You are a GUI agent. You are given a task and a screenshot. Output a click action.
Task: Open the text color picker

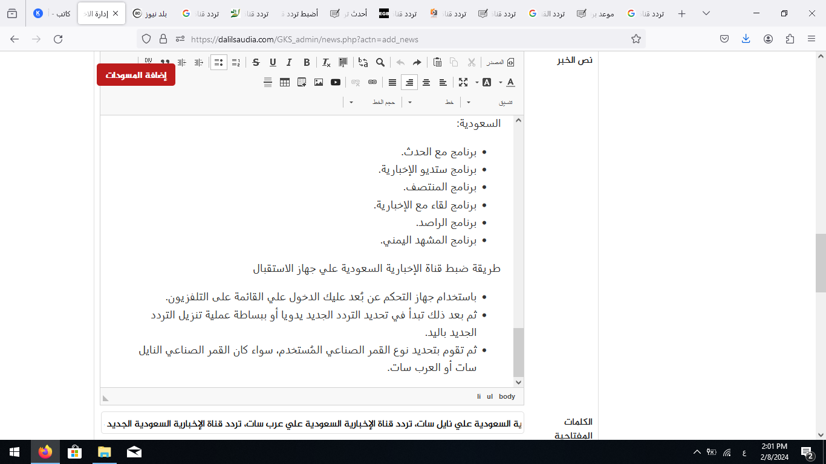(x=510, y=82)
